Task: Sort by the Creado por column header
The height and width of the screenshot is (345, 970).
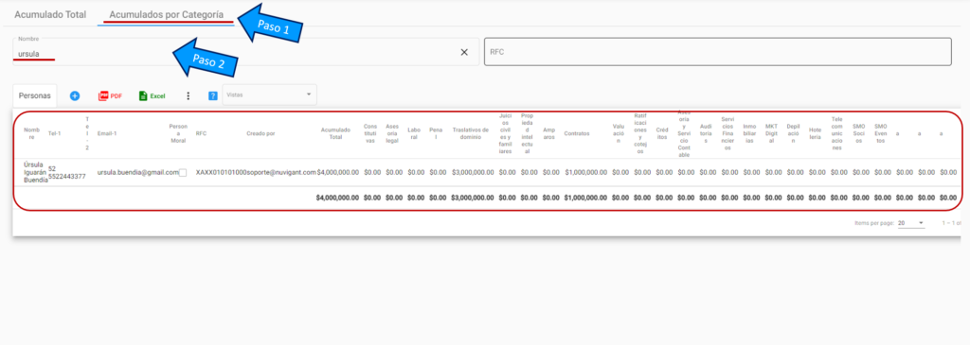Action: [260, 132]
